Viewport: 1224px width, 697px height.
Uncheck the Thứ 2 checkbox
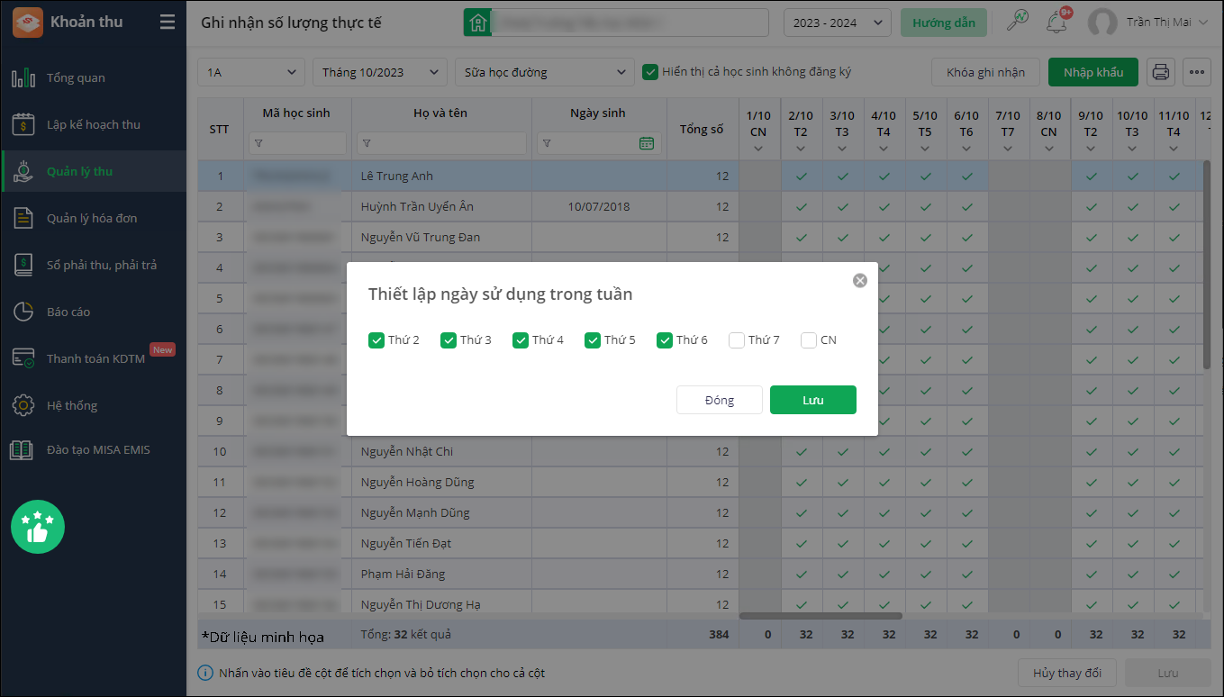pos(376,340)
